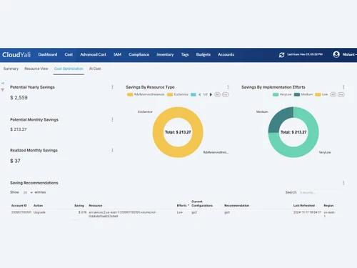The width and height of the screenshot is (357, 268).
Task: Switch to the AI Cost tab
Action: [x=95, y=69]
